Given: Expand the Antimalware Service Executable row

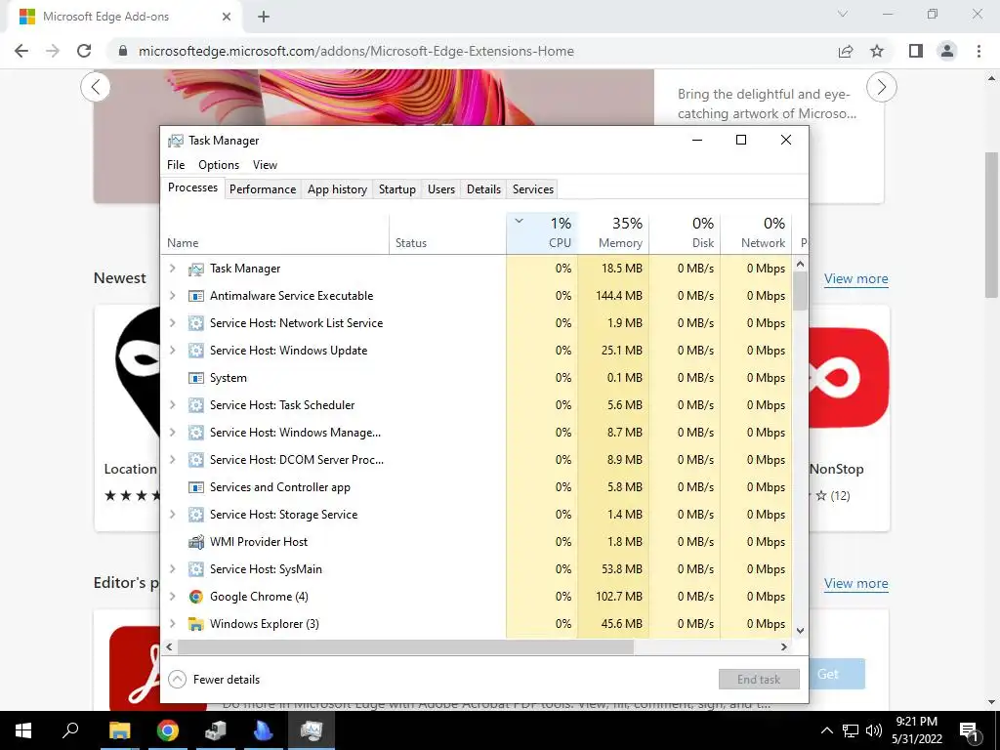Looking at the screenshot, I should (172, 296).
